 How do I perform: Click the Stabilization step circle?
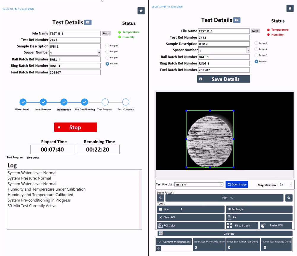(64, 102)
